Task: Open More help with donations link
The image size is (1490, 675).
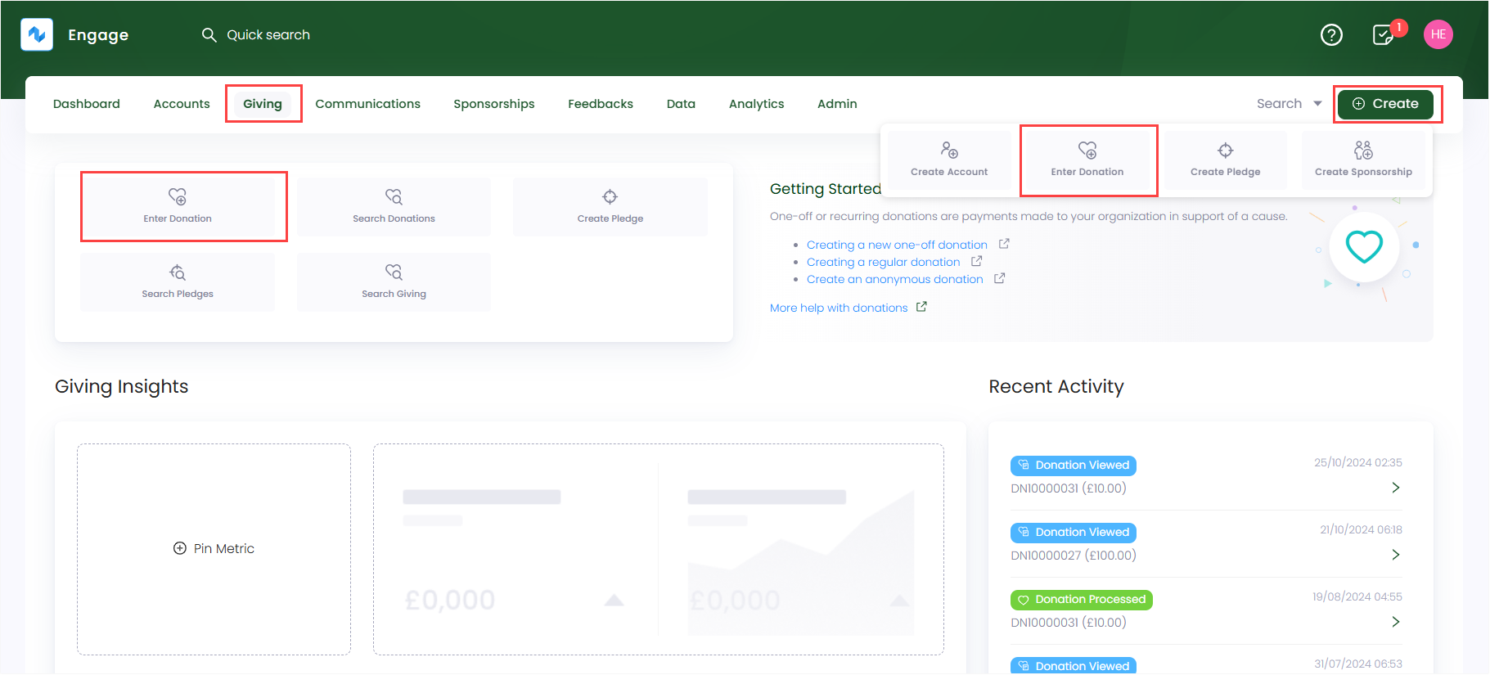Action: [x=839, y=308]
